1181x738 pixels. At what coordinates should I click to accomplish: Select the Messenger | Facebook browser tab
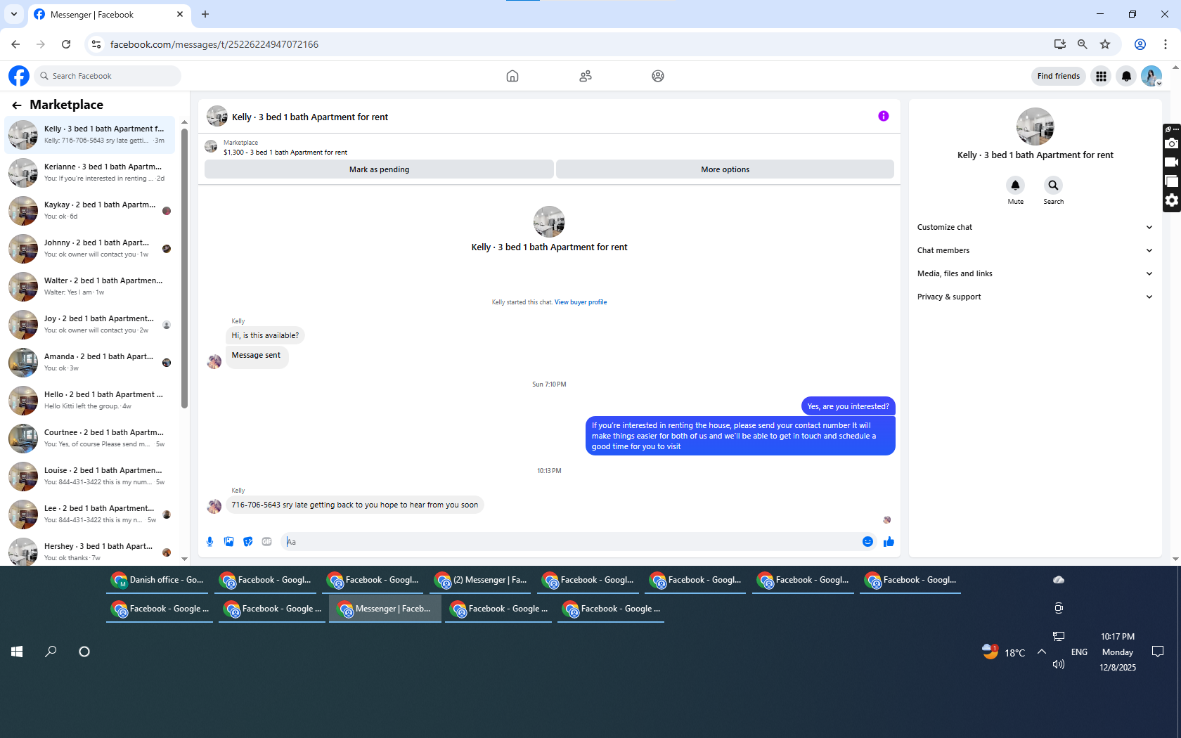point(109,15)
